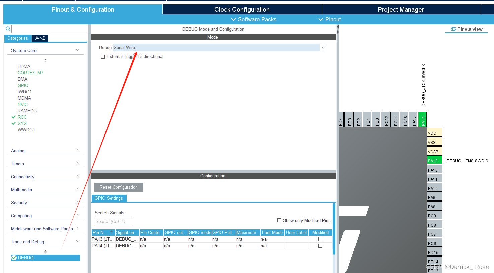This screenshot has height=273, width=494.
Task: Expand Middleware and Software Packs category
Action: (78, 228)
